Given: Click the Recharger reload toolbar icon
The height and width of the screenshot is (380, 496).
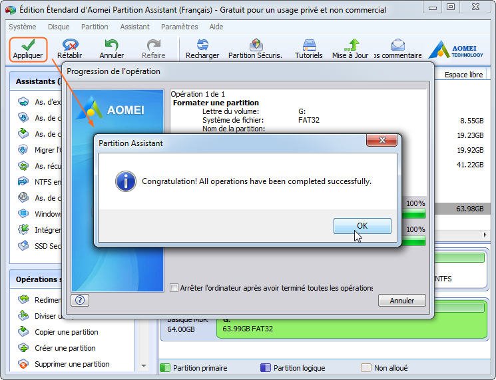Looking at the screenshot, I should coord(202,45).
